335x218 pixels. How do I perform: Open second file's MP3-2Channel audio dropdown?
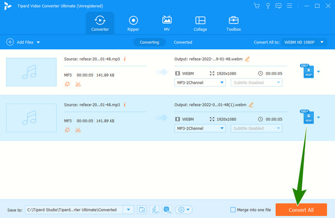click(x=200, y=129)
